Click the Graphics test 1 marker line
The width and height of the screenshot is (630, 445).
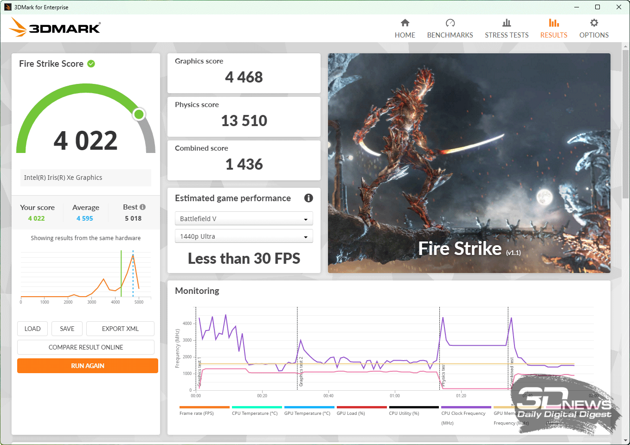[x=196, y=348]
